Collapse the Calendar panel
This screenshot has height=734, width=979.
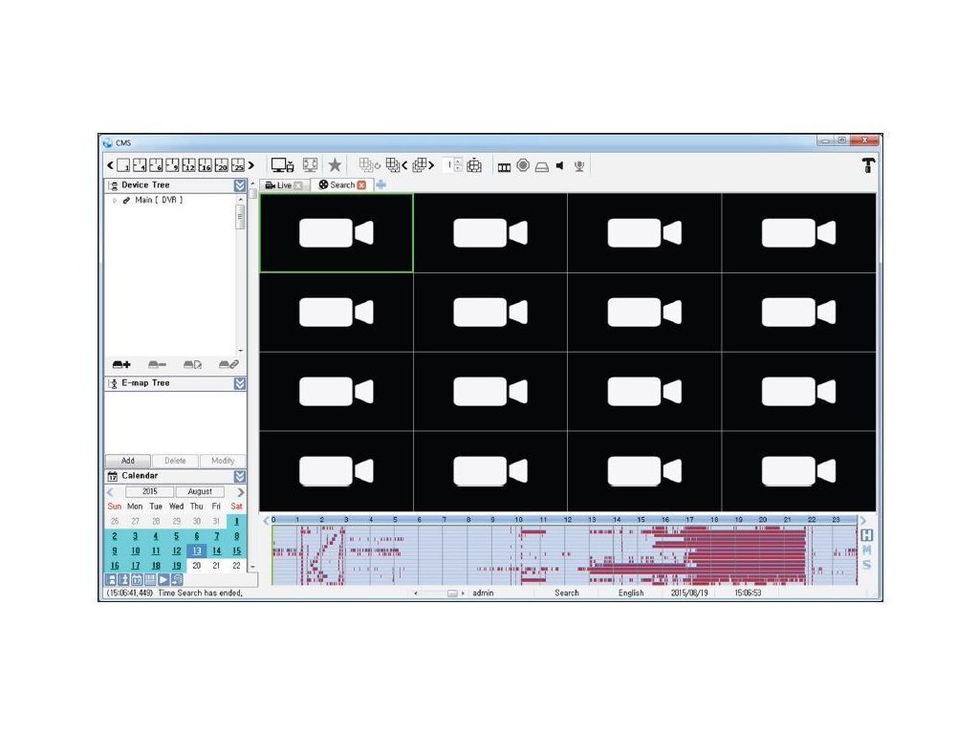(240, 476)
